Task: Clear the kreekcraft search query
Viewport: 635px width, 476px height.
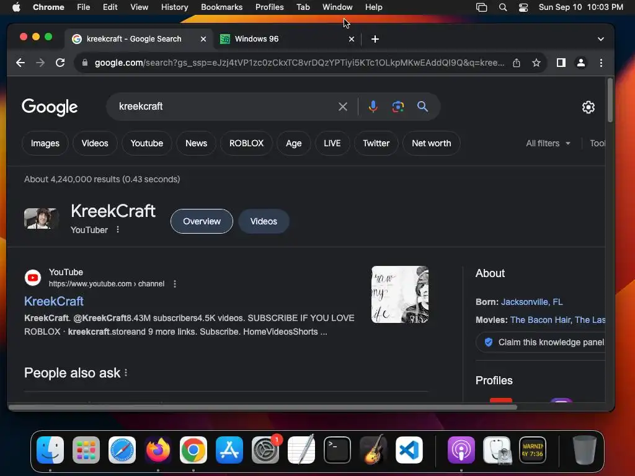Action: click(342, 107)
